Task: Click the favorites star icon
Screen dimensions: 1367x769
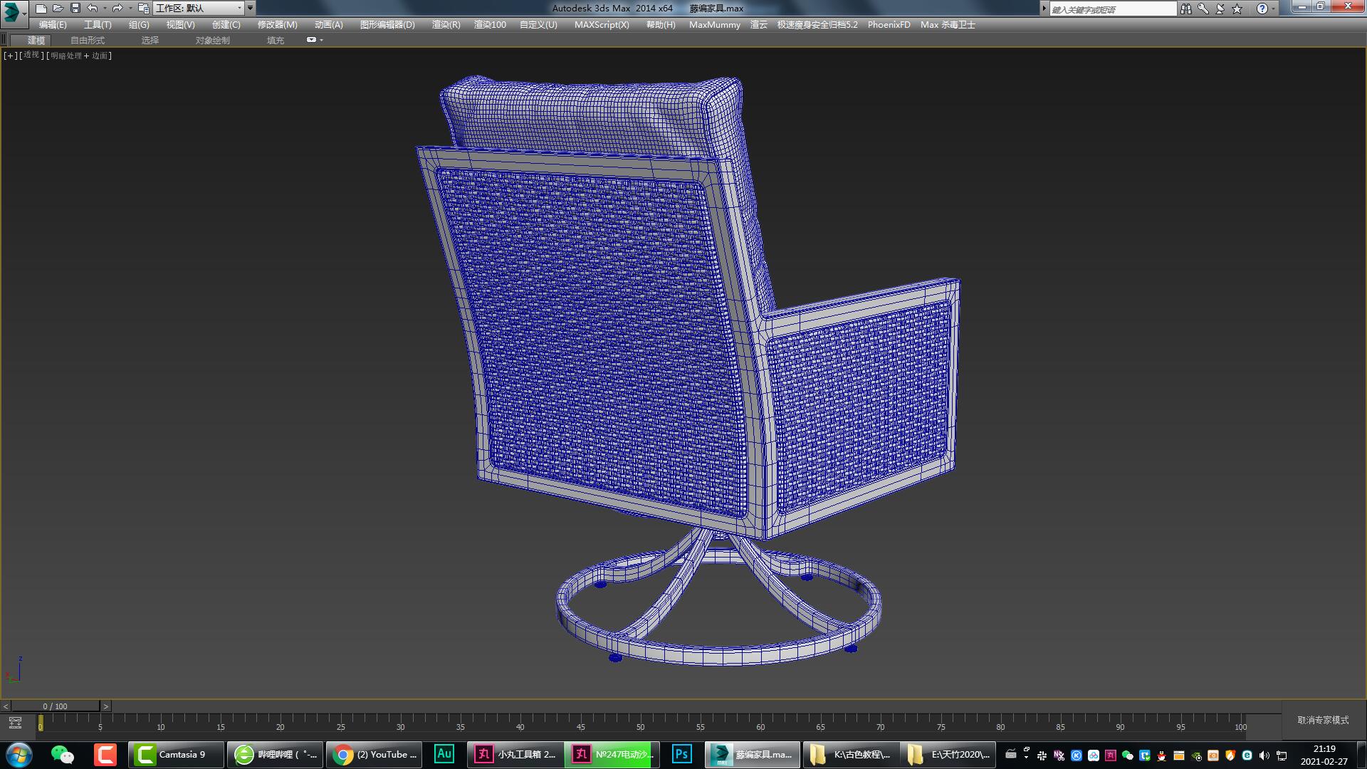Action: click(1236, 8)
